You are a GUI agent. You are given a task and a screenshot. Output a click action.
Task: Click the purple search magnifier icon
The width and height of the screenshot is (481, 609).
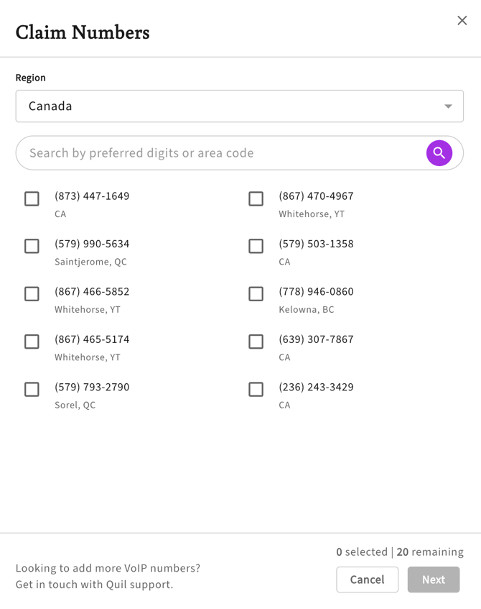pyautogui.click(x=439, y=153)
